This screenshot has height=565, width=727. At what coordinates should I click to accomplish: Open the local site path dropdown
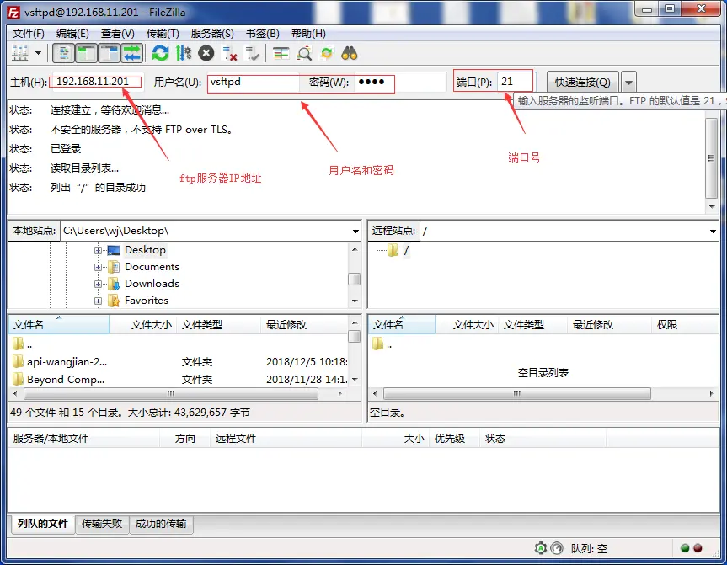tap(355, 231)
